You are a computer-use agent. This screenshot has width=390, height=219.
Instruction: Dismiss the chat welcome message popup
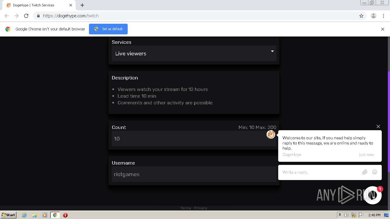point(378,126)
